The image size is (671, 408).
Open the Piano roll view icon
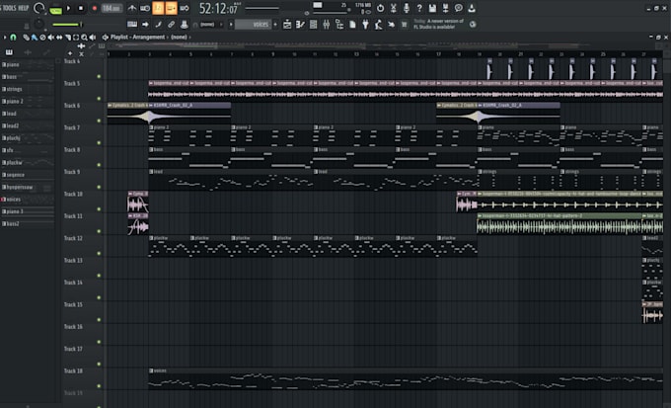point(300,25)
